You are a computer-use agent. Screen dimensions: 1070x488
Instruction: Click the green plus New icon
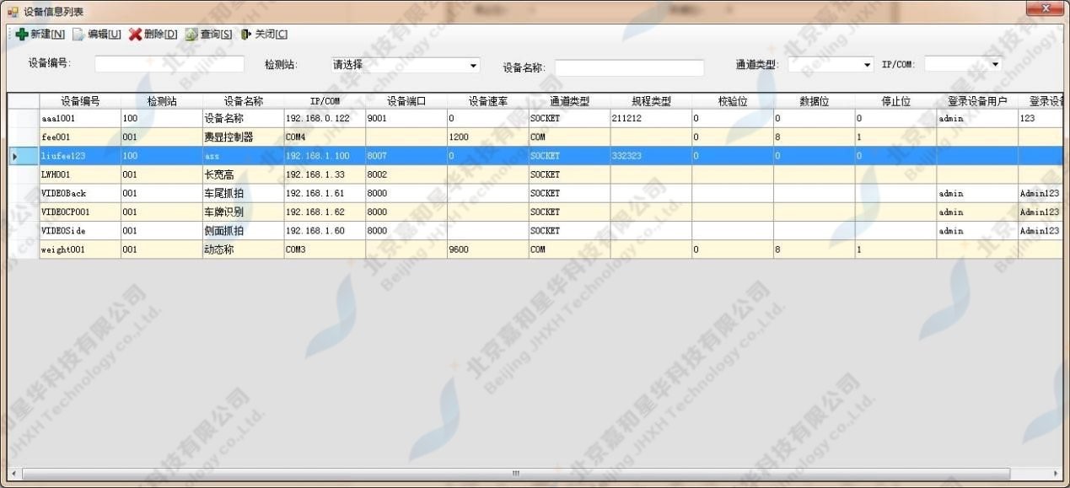(22, 35)
